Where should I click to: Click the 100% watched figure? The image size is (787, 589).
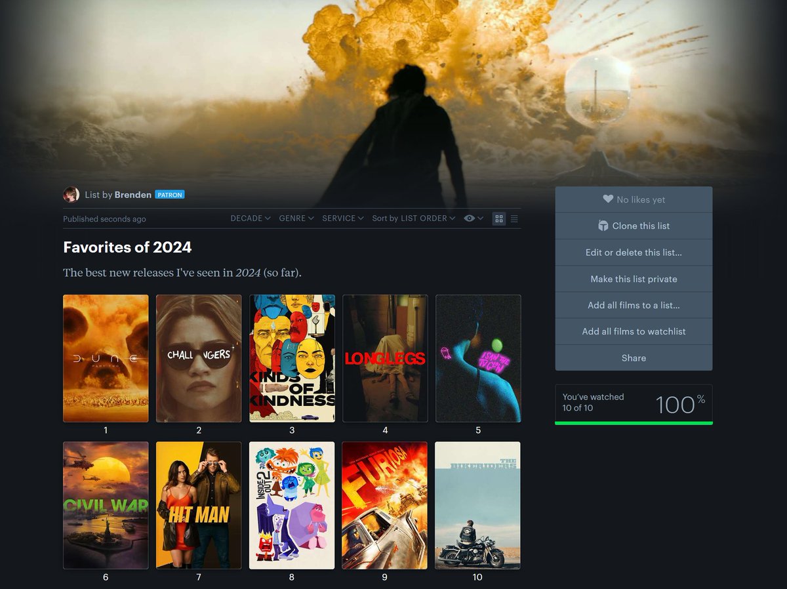[680, 404]
